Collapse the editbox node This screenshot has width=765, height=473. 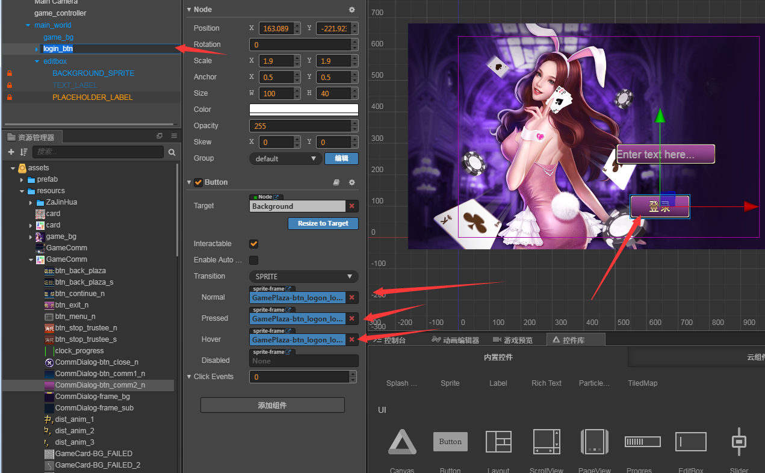click(x=37, y=61)
